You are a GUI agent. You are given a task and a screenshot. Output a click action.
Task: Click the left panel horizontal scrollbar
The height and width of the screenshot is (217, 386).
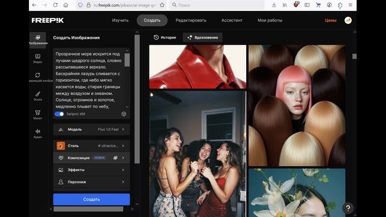click(x=89, y=209)
